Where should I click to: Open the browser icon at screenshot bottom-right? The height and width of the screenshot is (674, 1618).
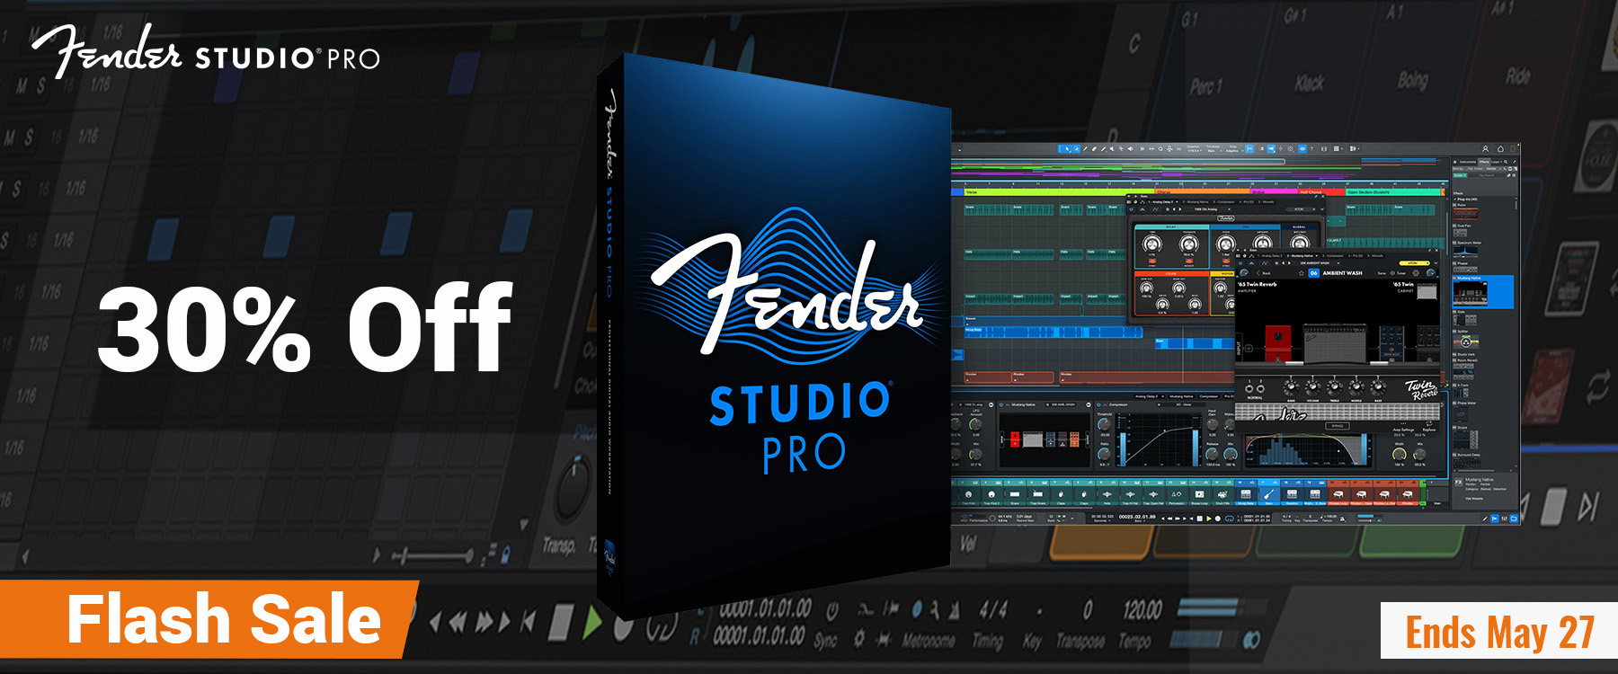(x=1514, y=519)
